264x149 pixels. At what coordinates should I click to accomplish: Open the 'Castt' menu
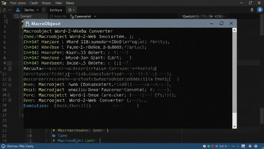[34, 3]
